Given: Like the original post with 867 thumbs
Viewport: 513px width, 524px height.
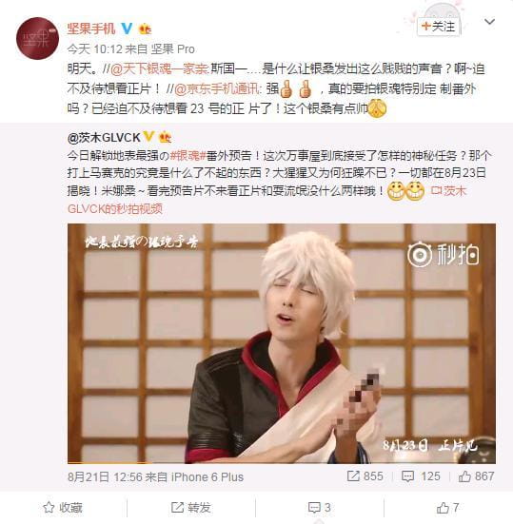Looking at the screenshot, I should point(476,476).
